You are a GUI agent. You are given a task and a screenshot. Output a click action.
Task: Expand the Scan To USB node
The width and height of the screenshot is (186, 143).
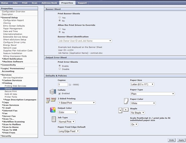[3, 130]
